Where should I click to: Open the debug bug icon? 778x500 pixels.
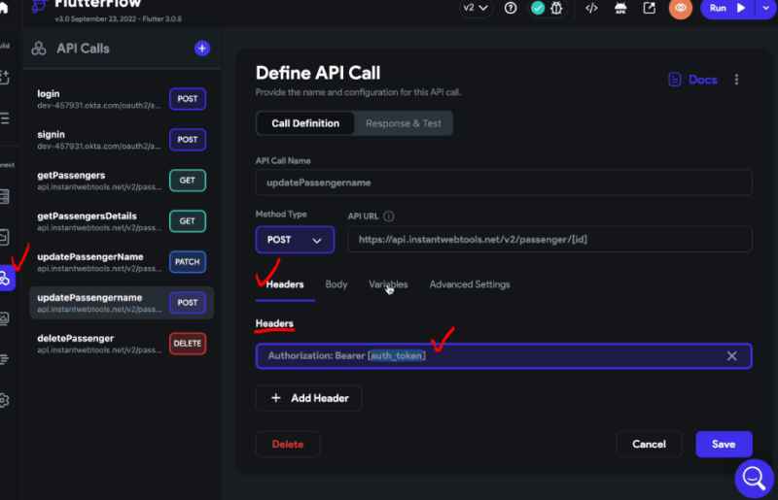[556, 8]
